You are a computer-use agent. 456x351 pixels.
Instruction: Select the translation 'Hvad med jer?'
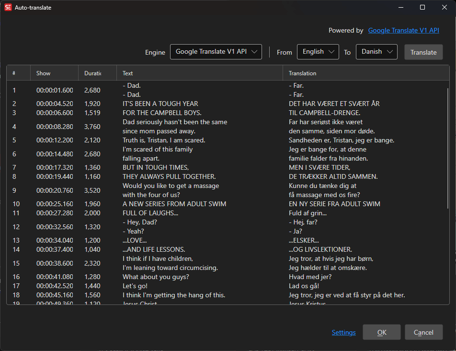[310, 277]
